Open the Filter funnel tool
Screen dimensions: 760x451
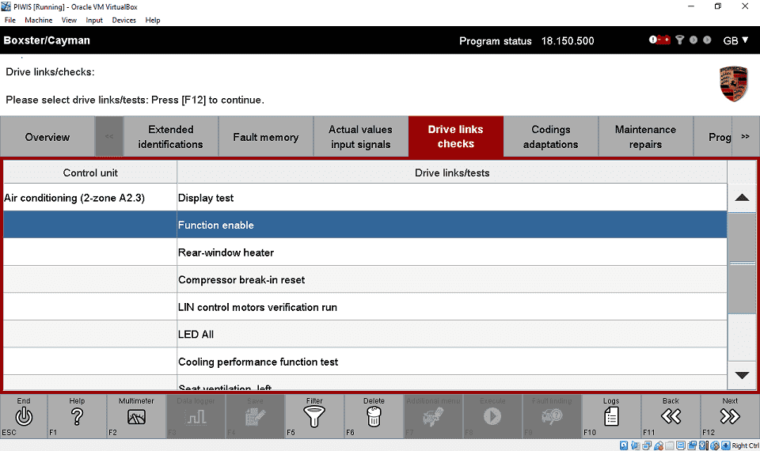coord(314,415)
